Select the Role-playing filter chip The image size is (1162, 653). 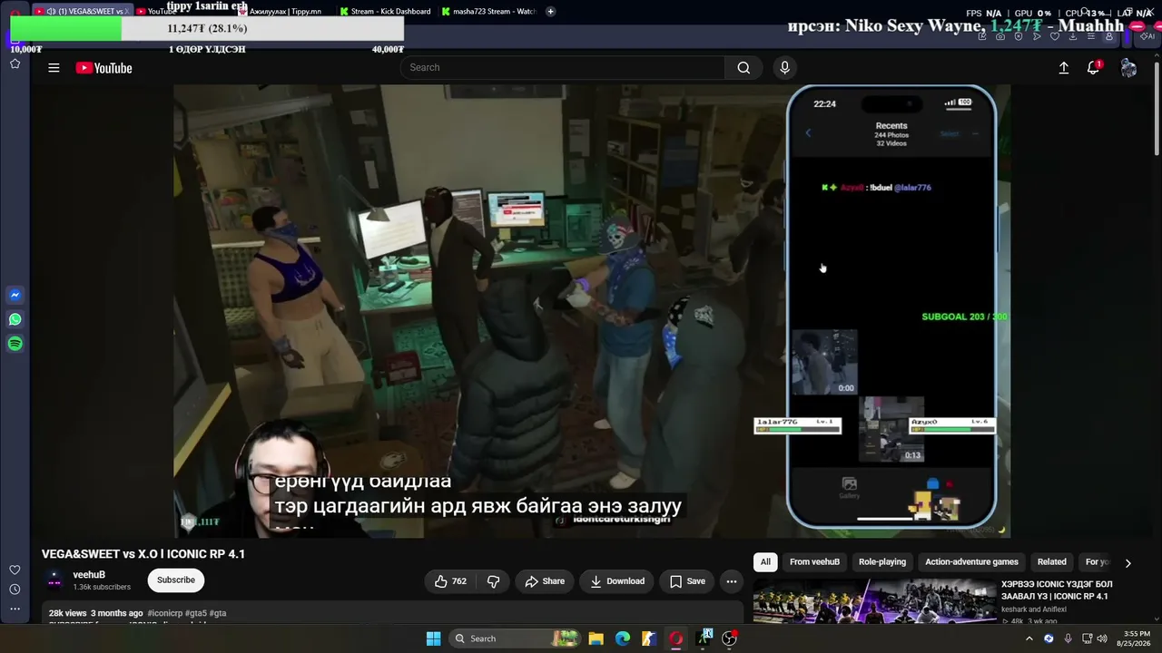click(882, 562)
